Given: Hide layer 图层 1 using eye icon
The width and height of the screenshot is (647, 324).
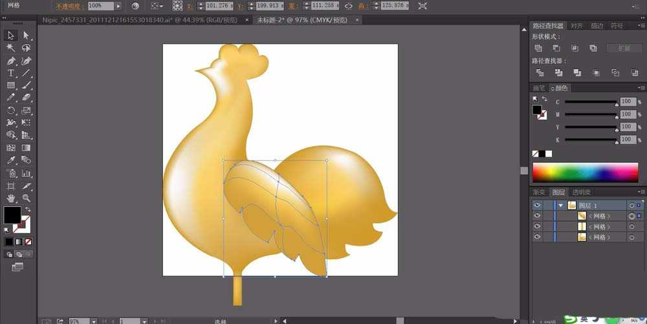Looking at the screenshot, I should click(x=537, y=205).
